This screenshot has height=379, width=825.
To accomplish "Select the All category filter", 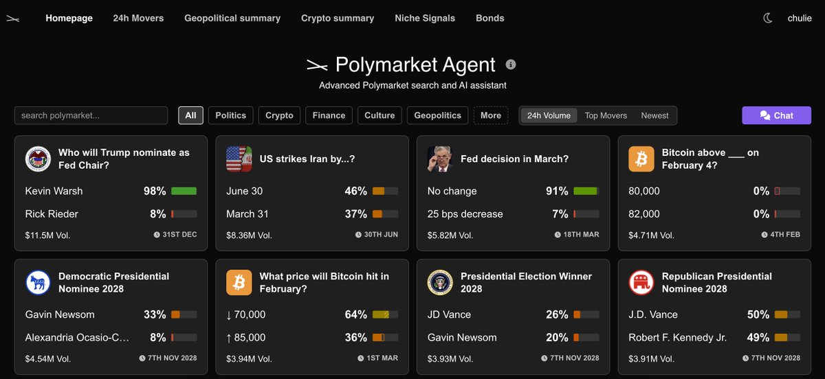I will click(190, 115).
